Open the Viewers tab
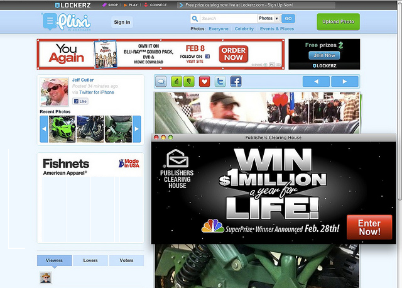Screen dimensions: 402x288 click(x=54, y=260)
